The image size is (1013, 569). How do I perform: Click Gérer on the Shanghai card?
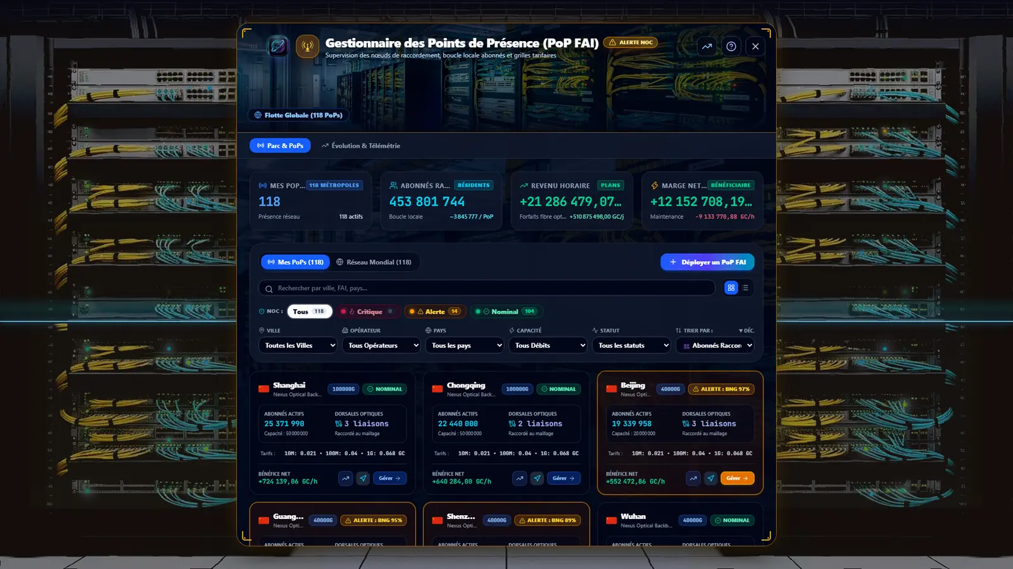click(390, 478)
